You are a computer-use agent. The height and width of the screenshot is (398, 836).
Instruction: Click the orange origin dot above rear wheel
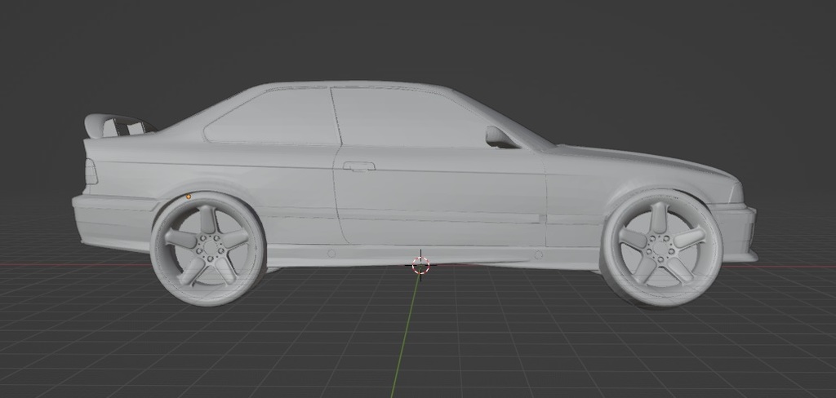click(x=189, y=197)
